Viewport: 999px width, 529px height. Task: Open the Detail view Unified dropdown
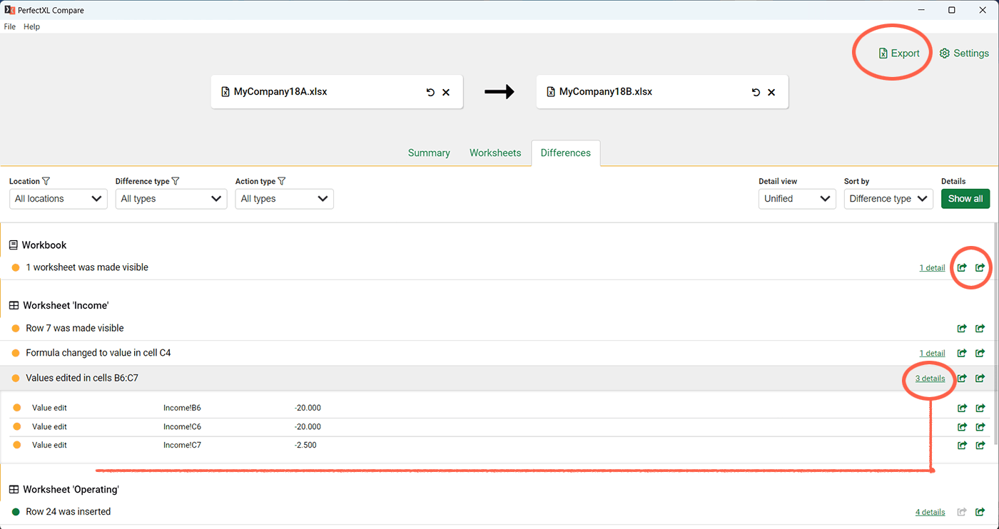(x=796, y=198)
